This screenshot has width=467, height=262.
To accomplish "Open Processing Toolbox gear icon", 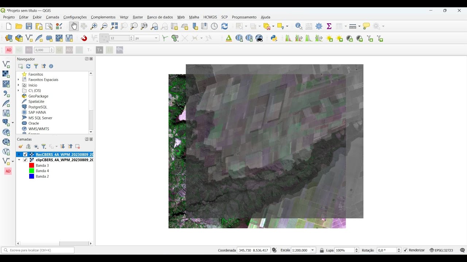I will click(x=319, y=26).
